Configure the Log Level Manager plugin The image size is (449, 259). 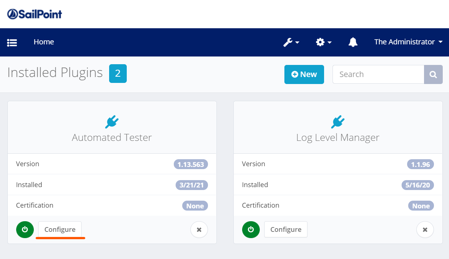pos(286,230)
